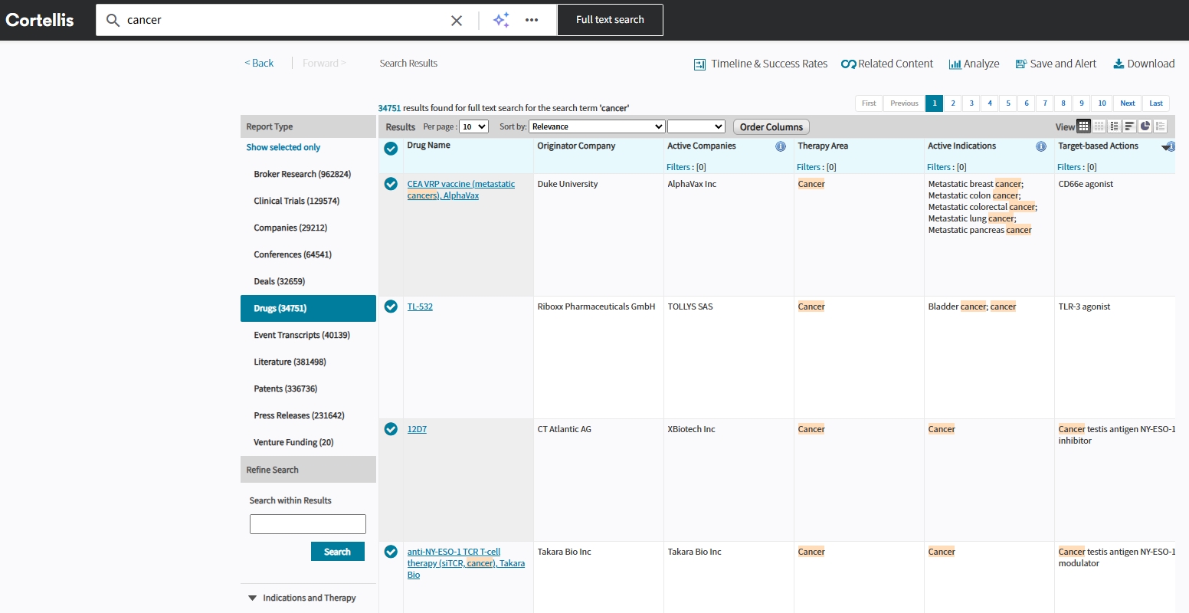Click the Drug Name column header
The height and width of the screenshot is (613, 1189).
click(x=429, y=146)
